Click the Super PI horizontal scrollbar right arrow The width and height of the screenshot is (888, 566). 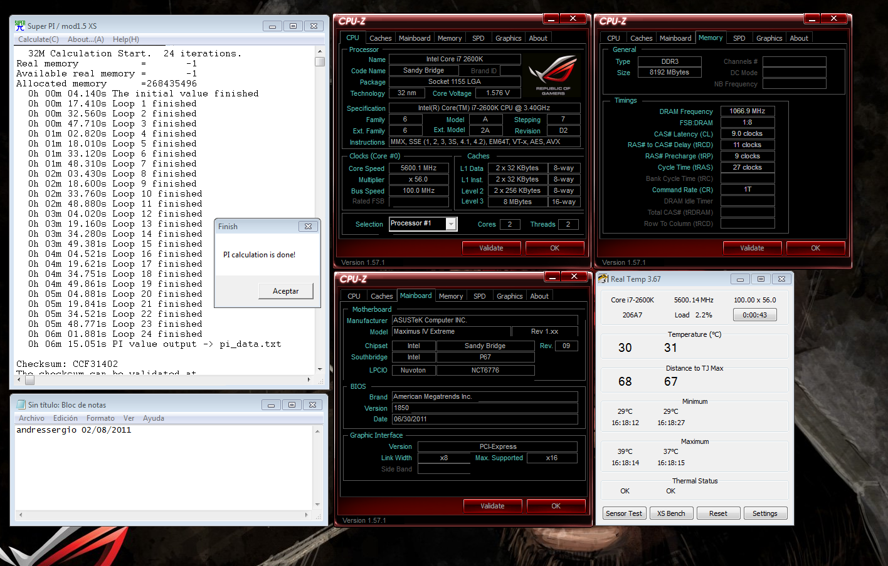(x=309, y=379)
